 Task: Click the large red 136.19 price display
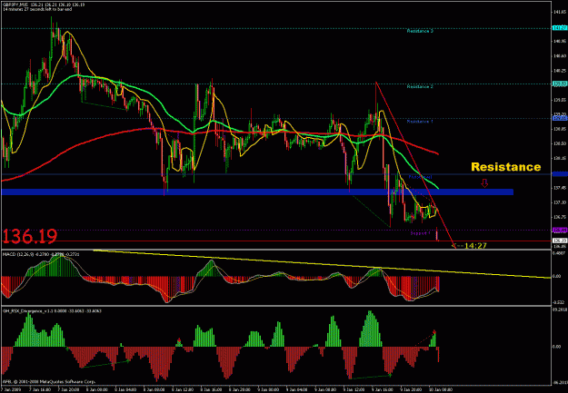tap(30, 236)
